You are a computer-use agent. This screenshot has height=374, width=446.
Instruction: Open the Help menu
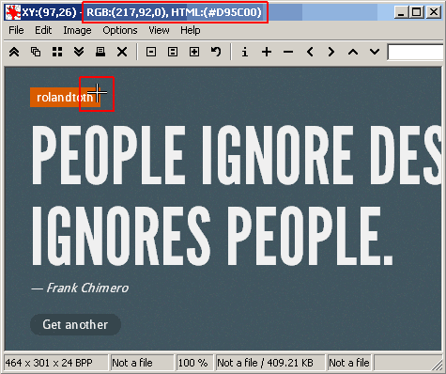click(191, 30)
